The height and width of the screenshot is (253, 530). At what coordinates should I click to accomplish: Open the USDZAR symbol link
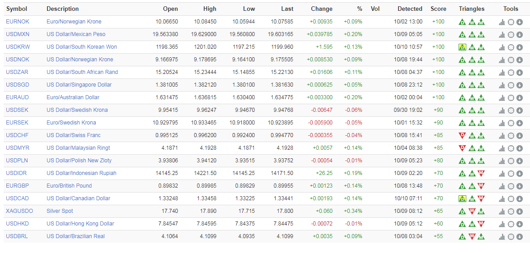[x=17, y=72]
